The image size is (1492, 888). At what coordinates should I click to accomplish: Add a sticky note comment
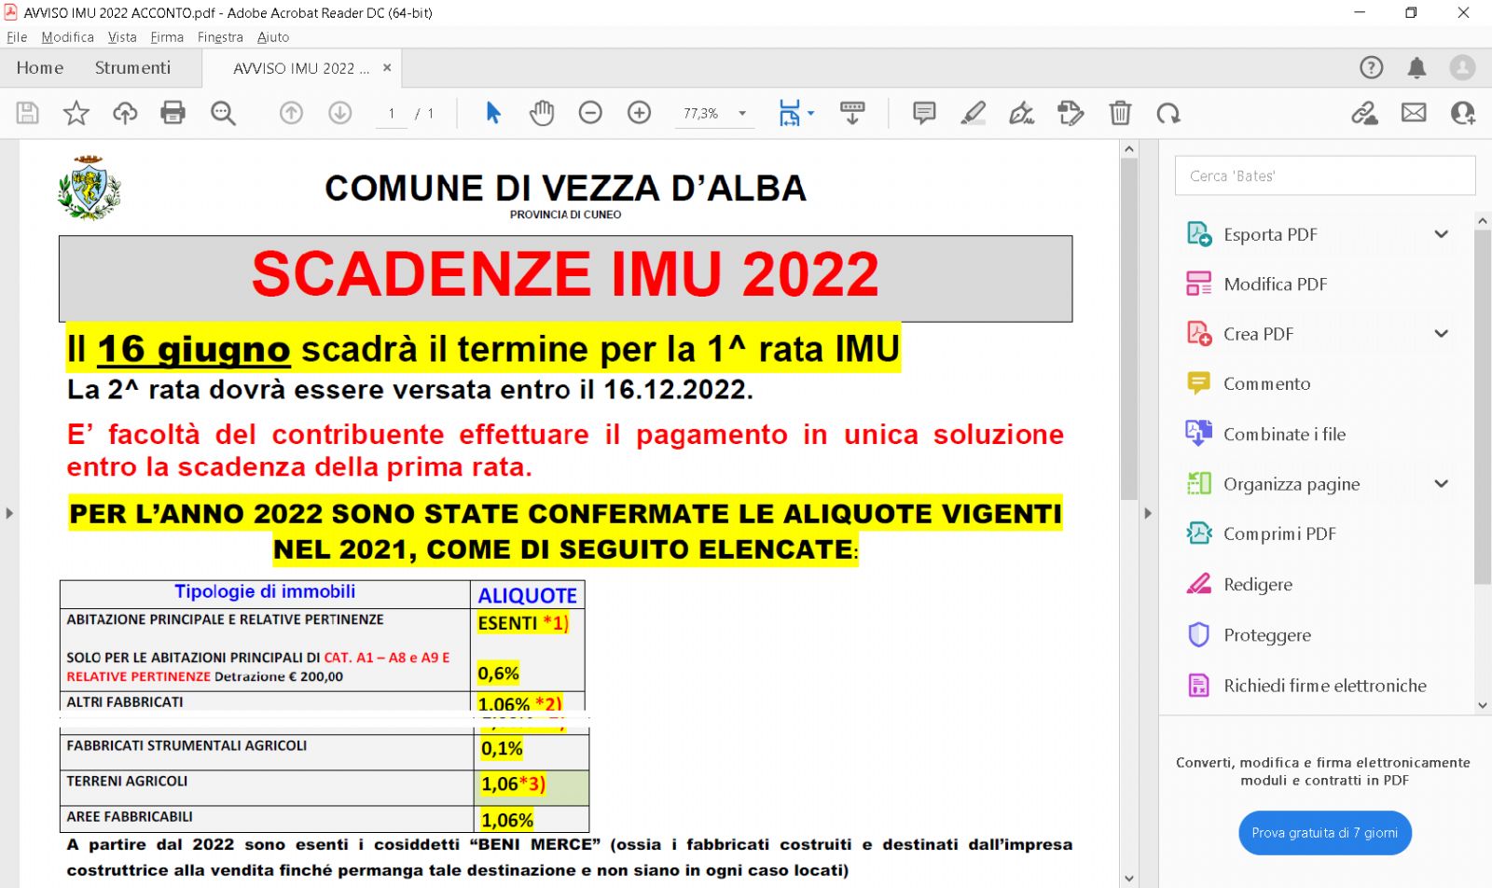coord(924,113)
